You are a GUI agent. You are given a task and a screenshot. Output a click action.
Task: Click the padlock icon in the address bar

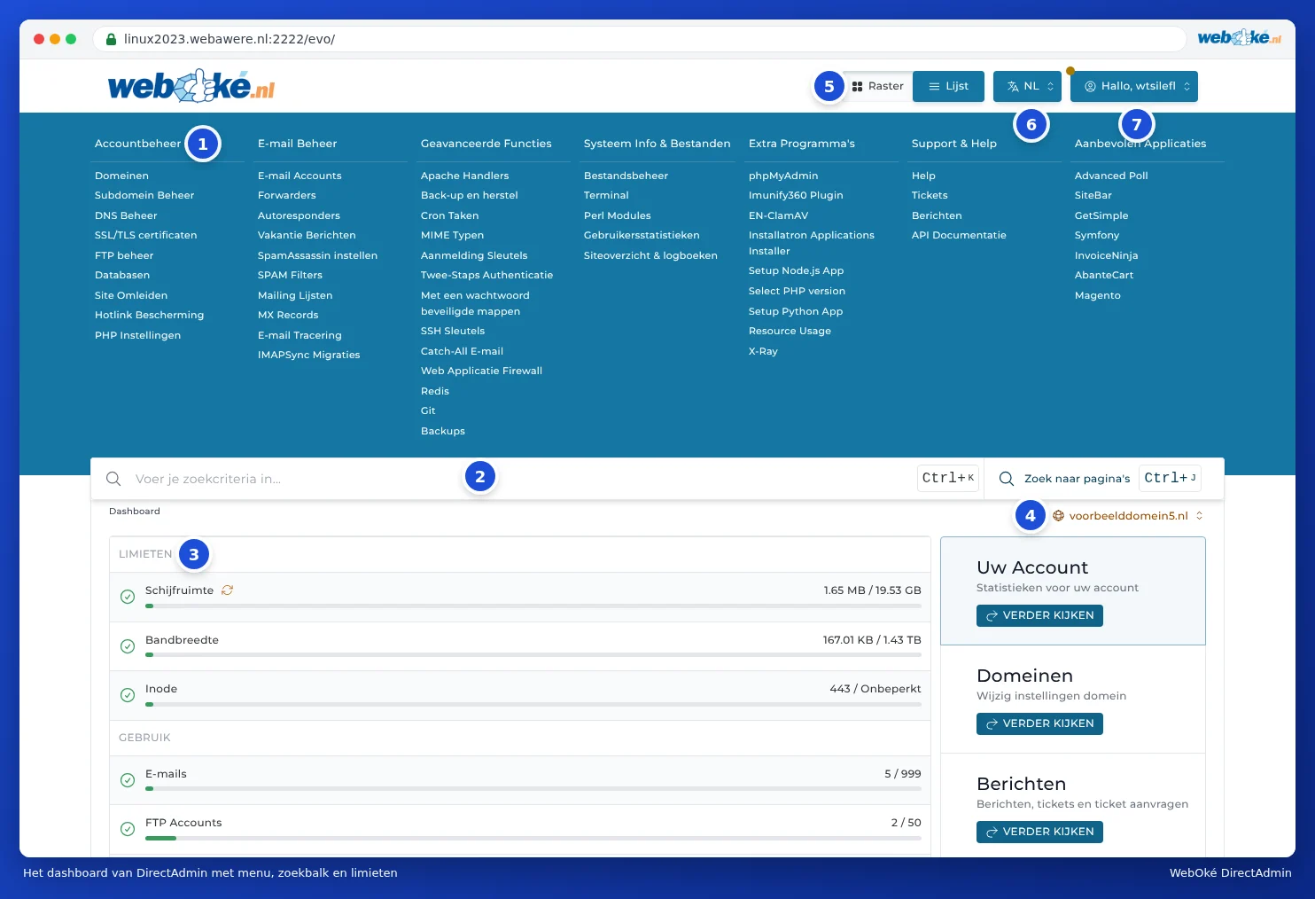tap(111, 39)
